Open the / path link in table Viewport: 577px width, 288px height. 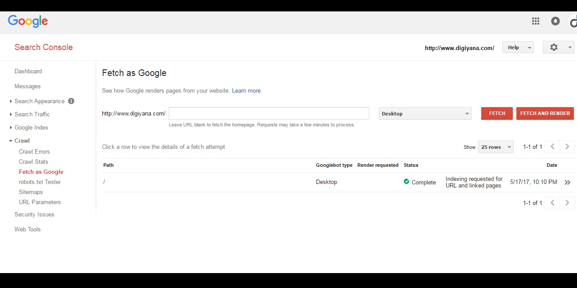104,182
